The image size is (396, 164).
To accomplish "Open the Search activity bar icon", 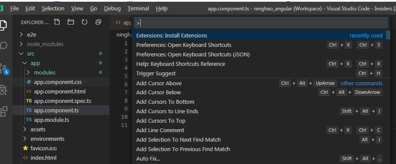I will [3, 46].
